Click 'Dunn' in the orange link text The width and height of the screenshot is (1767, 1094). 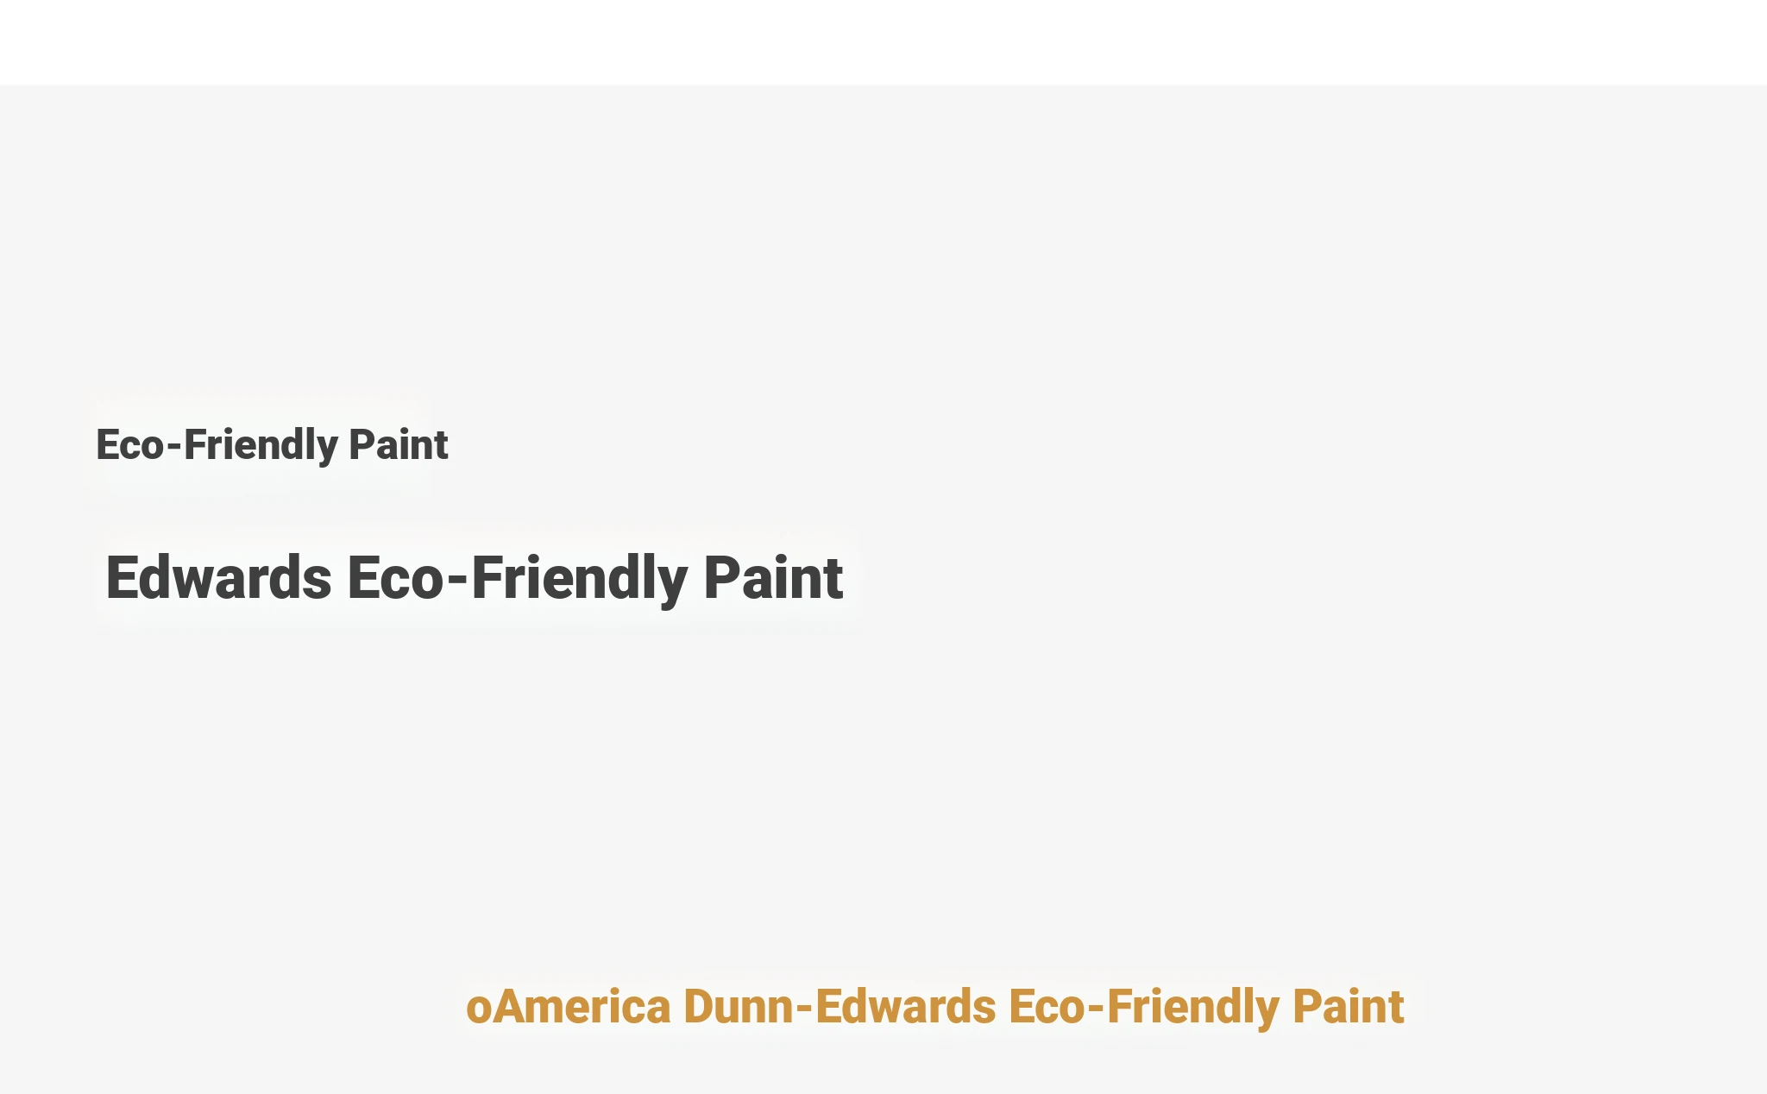click(x=738, y=1007)
